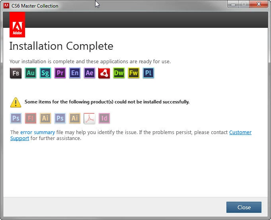The width and height of the screenshot is (271, 220).
Task: Click the blue Close button
Action: pyautogui.click(x=244, y=207)
